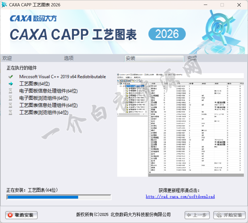Cancel the installation with 取消安装
Screen dimensions: 248x223
[x=21, y=215]
